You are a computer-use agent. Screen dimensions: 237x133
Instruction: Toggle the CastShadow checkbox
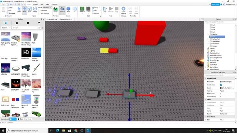pos(221,85)
